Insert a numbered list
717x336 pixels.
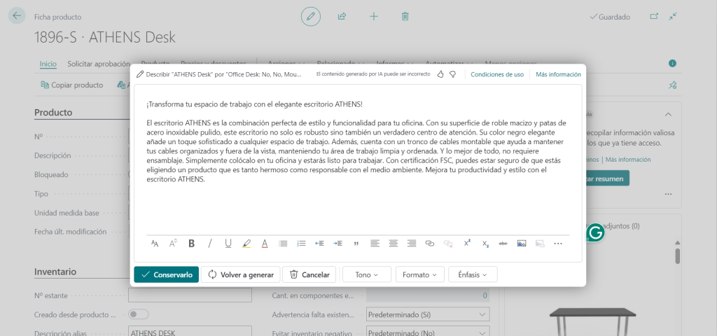[x=301, y=244]
